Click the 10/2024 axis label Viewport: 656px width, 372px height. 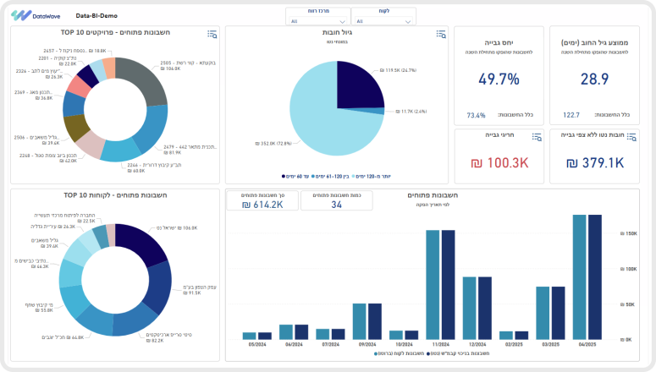tap(404, 345)
